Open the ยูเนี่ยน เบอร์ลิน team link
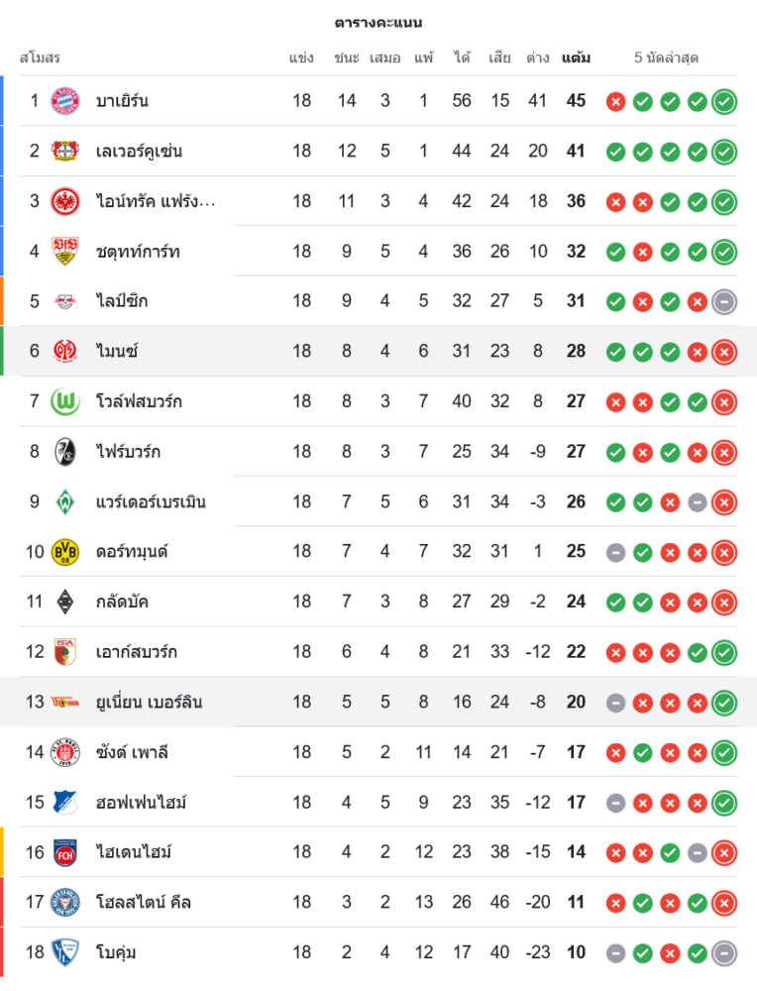 point(149,702)
